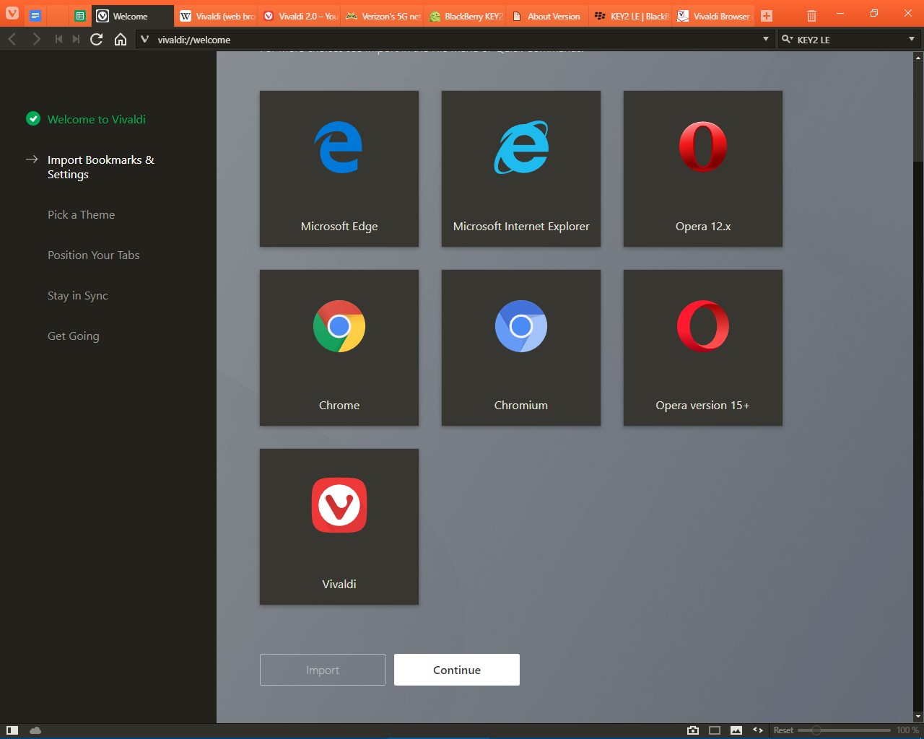Viewport: 924px width, 739px height.
Task: Switch to the pinned Google Sheets tab
Action: pos(80,15)
